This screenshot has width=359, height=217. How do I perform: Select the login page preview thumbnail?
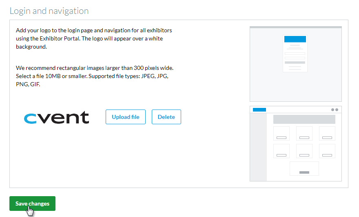click(x=295, y=64)
